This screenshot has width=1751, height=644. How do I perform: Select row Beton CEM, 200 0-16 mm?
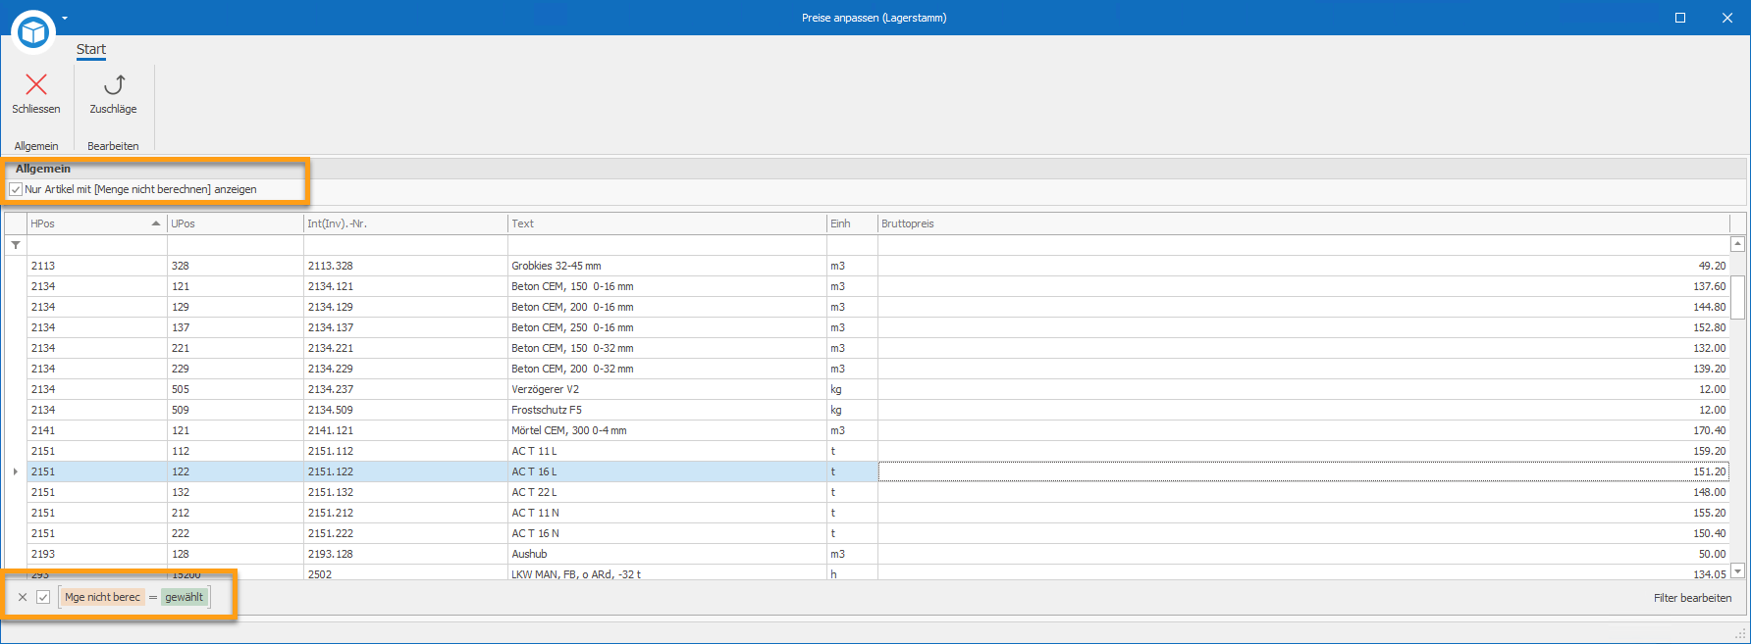877,307
